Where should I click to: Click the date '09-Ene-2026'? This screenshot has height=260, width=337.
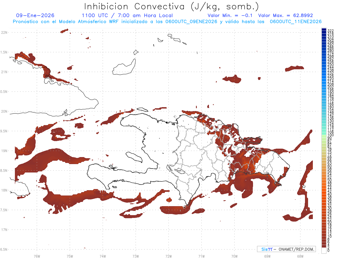pos(35,15)
